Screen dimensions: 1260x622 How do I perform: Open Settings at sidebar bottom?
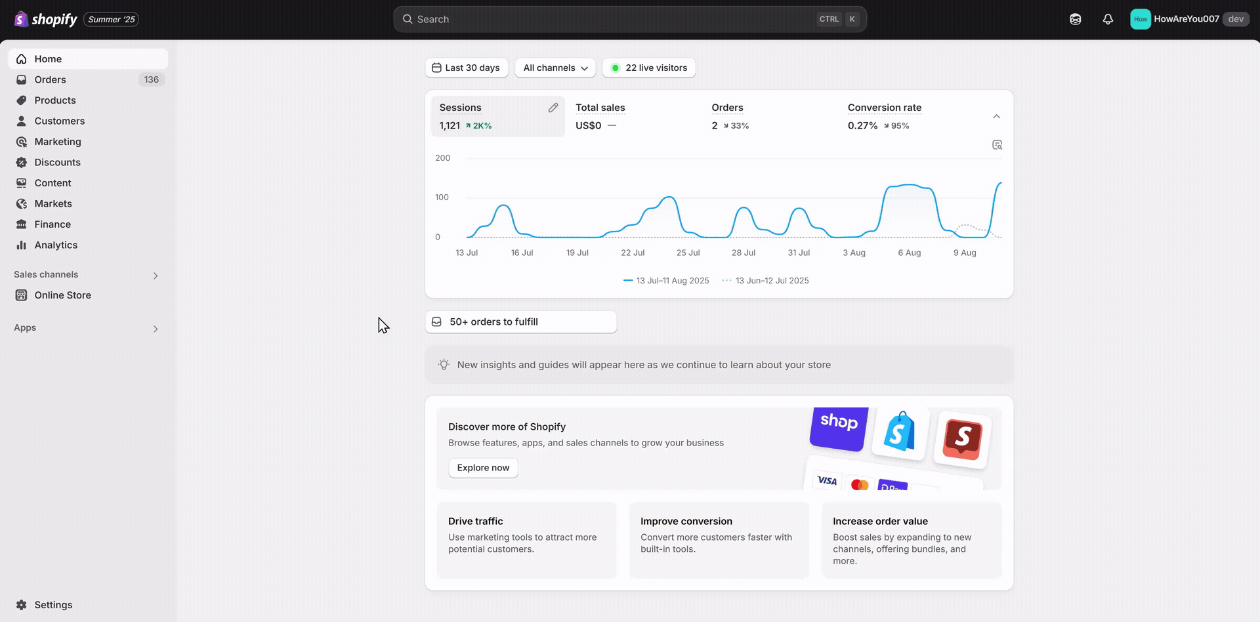pos(88,605)
